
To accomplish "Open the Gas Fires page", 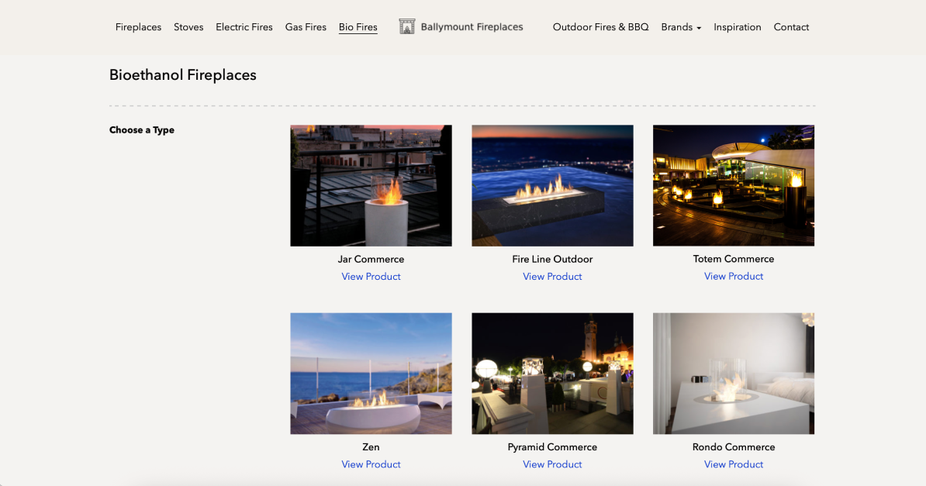I will click(x=306, y=27).
